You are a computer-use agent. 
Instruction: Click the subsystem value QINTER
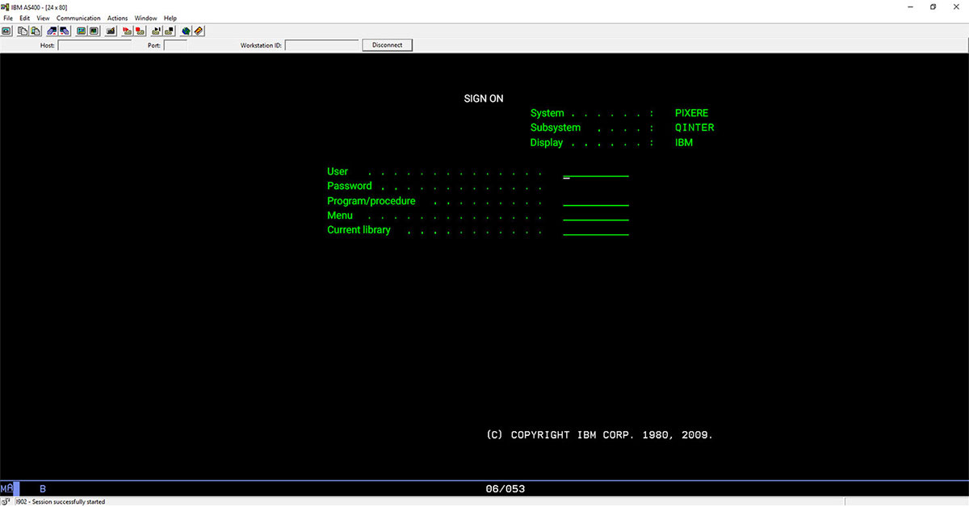tap(694, 128)
